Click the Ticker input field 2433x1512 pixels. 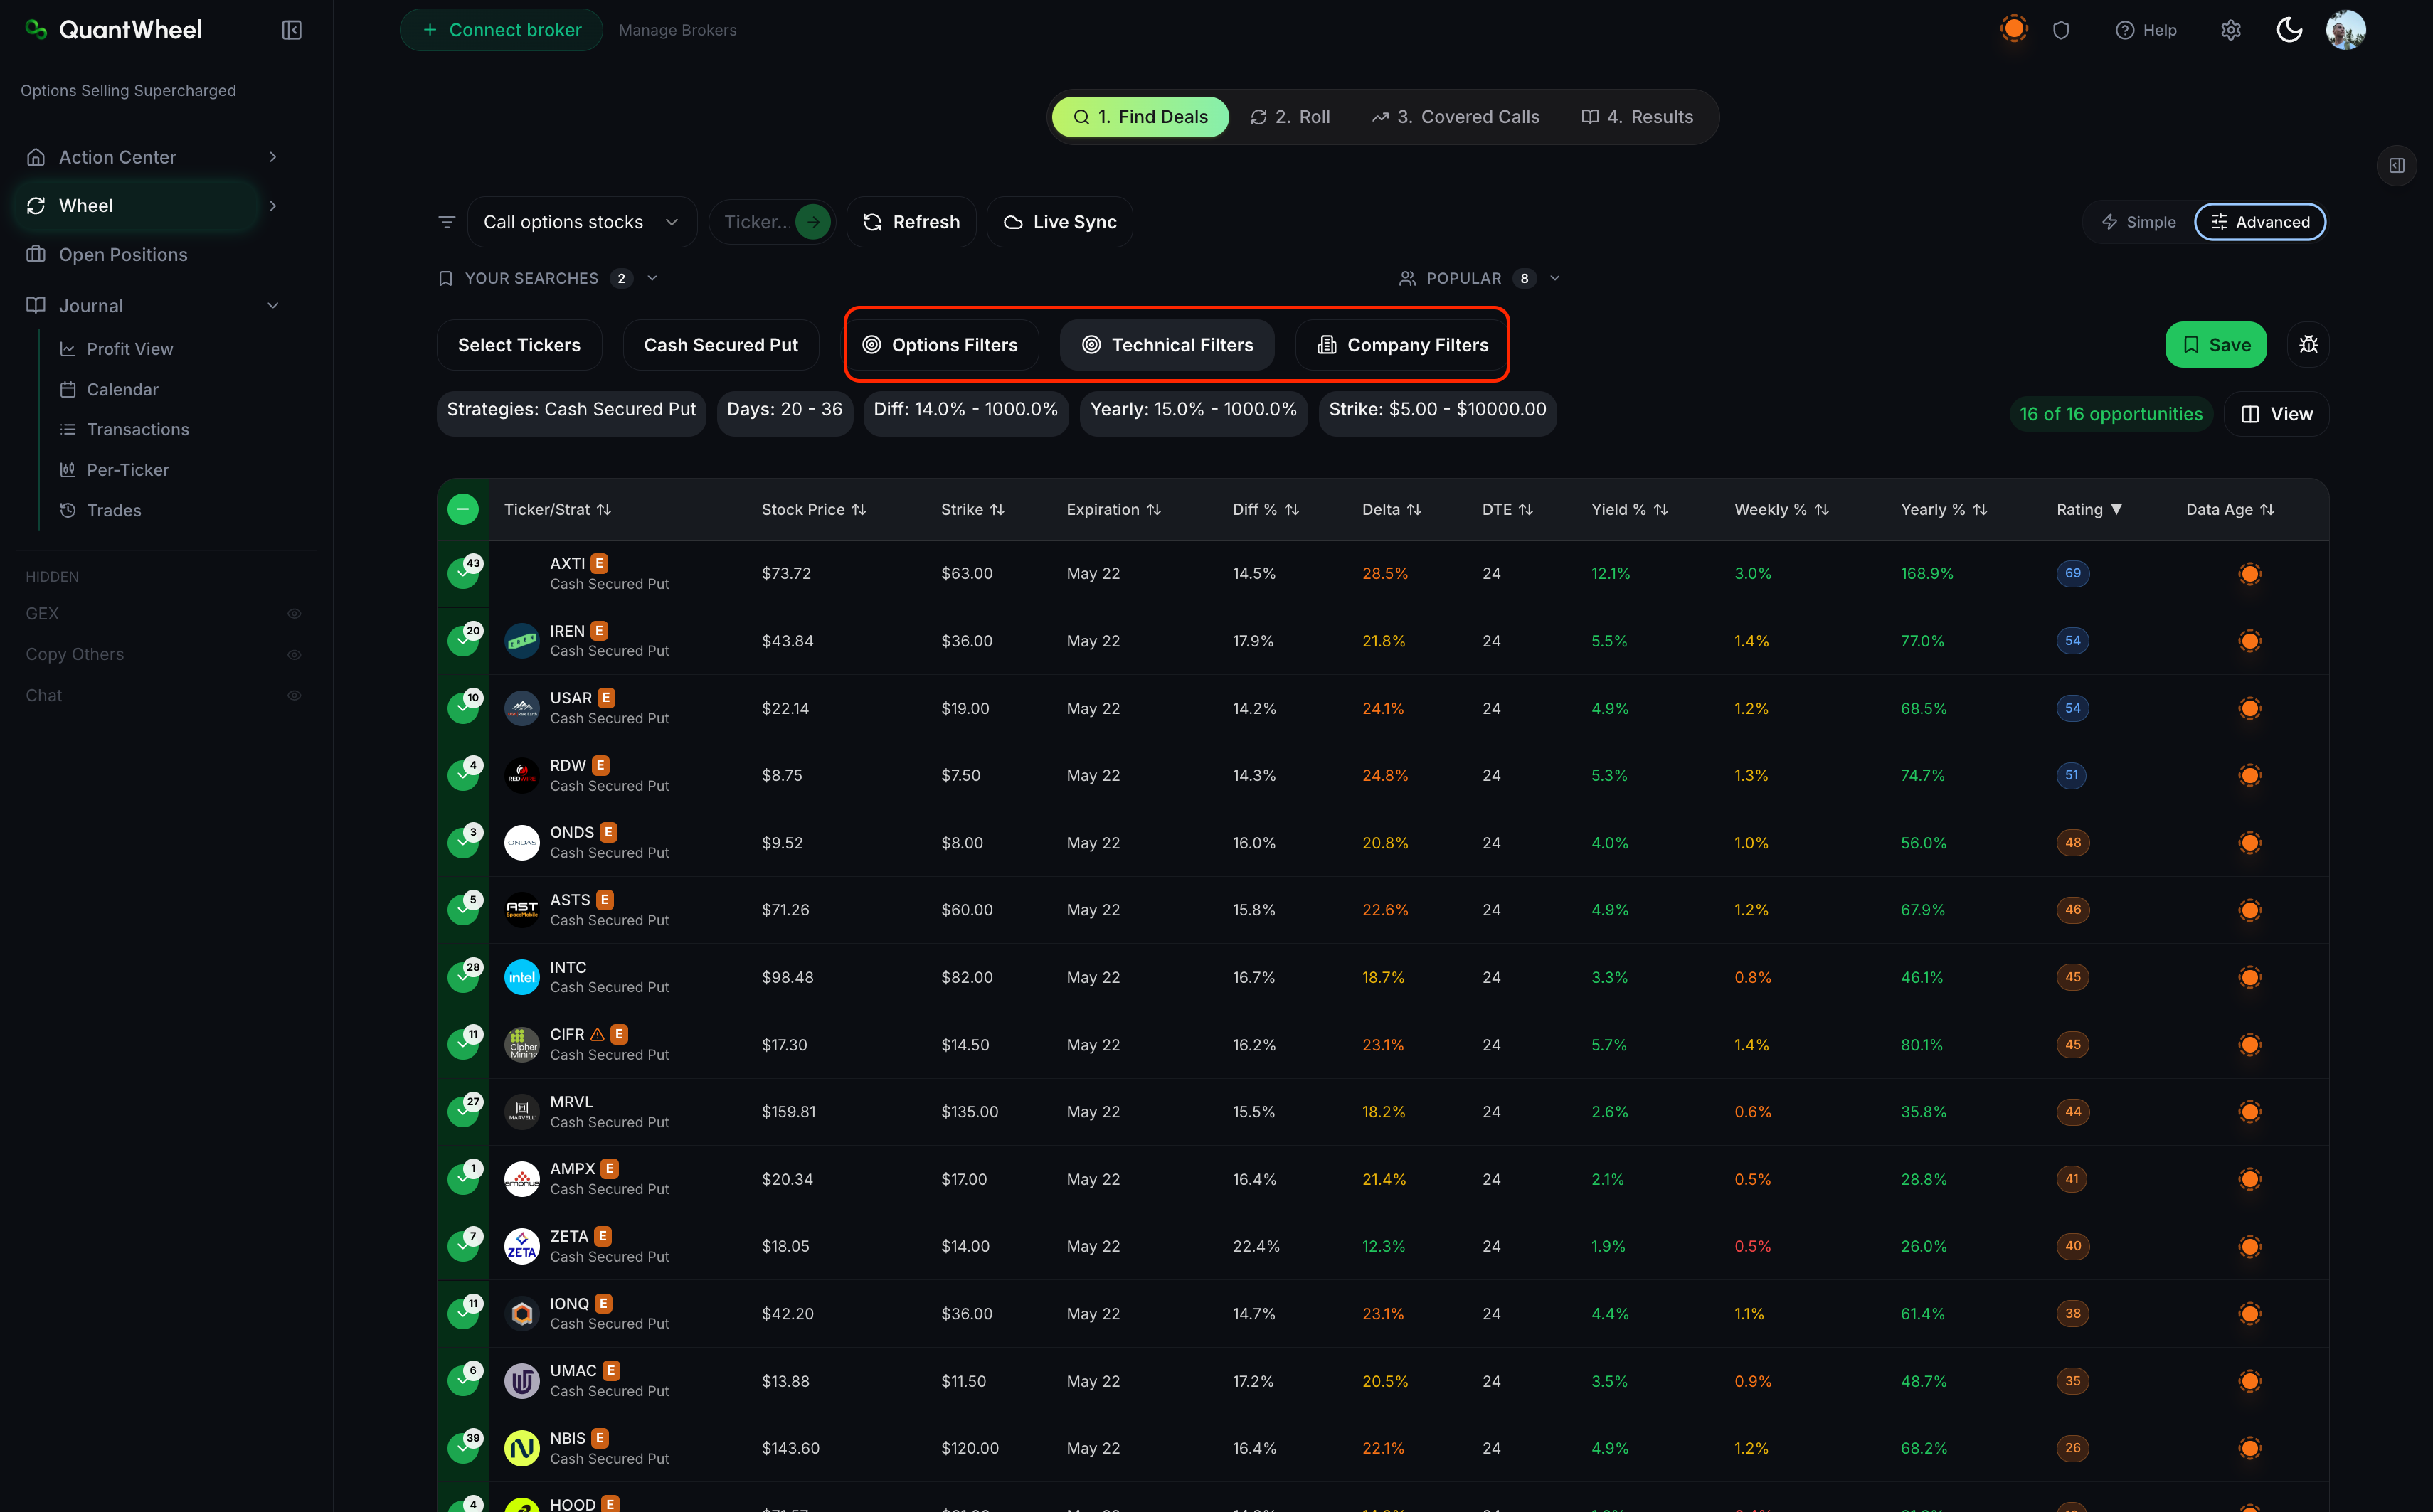[x=755, y=222]
